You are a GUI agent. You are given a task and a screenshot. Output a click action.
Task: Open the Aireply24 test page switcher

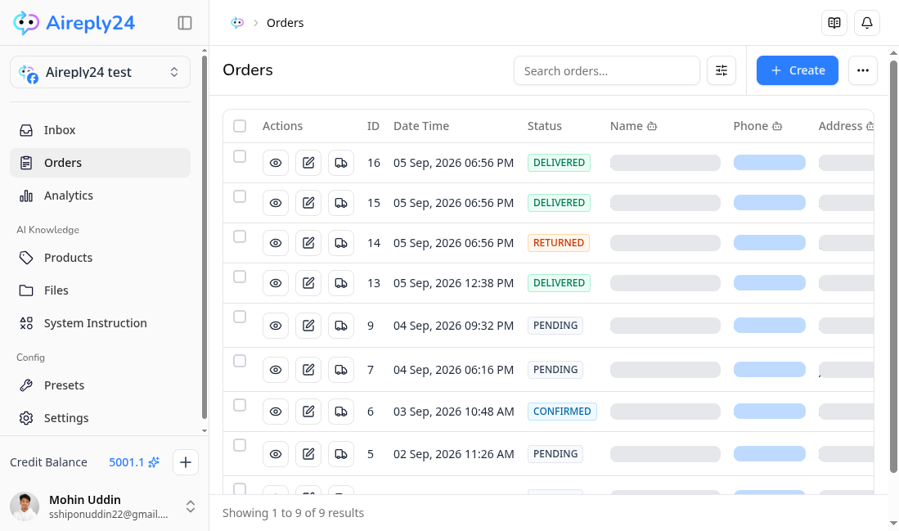100,72
